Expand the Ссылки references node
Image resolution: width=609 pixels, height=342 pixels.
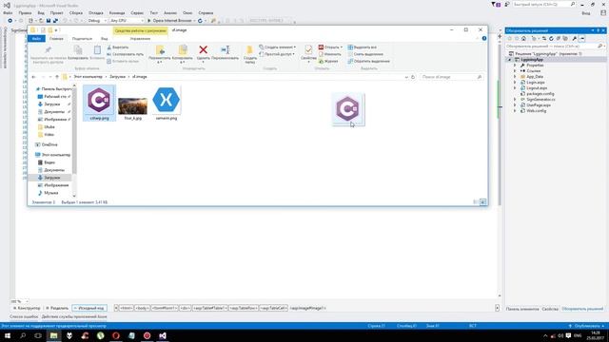[x=515, y=71]
